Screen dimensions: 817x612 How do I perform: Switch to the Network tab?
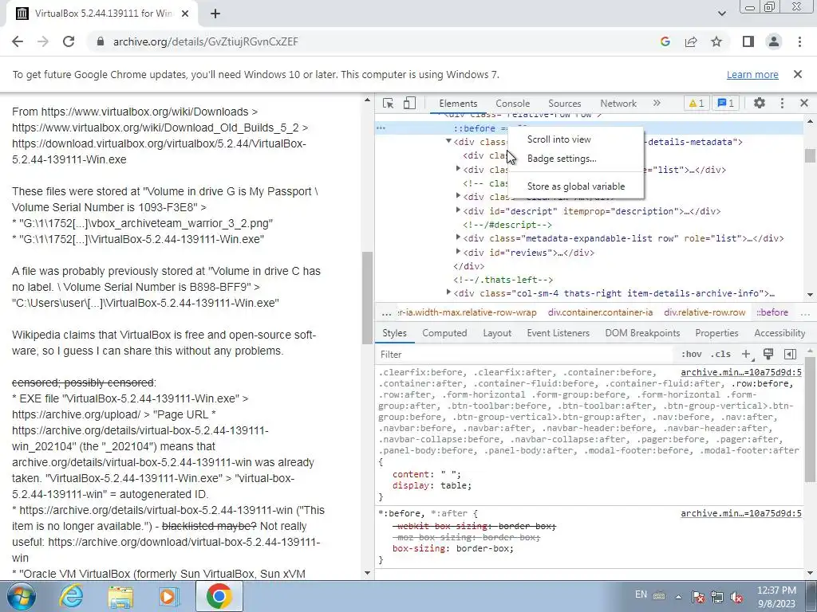point(618,103)
